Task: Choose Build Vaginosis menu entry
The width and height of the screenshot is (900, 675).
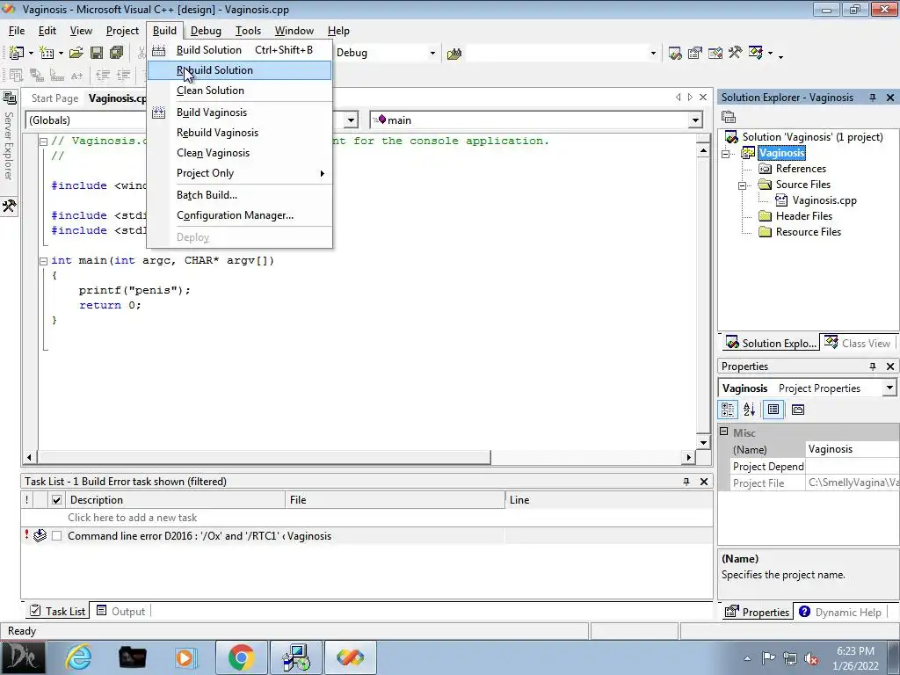Action: (239, 112)
